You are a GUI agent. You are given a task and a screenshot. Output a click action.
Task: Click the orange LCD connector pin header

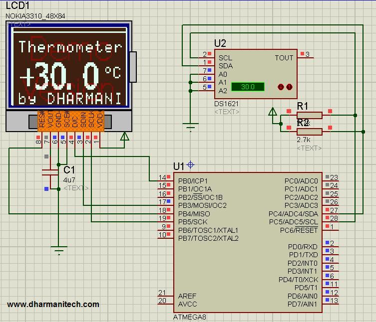71,121
